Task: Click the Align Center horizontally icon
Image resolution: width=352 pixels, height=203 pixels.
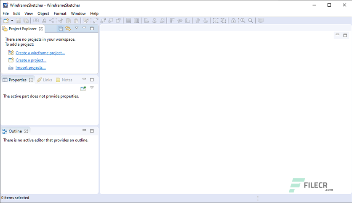Action: [154, 21]
